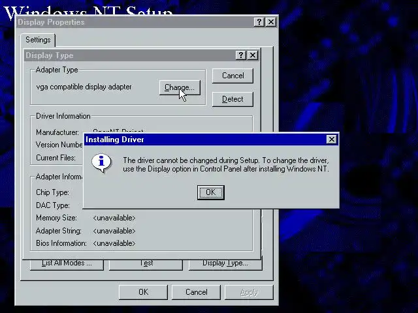The width and height of the screenshot is (418, 313).
Task: Click the Display Type... button
Action: (225, 264)
